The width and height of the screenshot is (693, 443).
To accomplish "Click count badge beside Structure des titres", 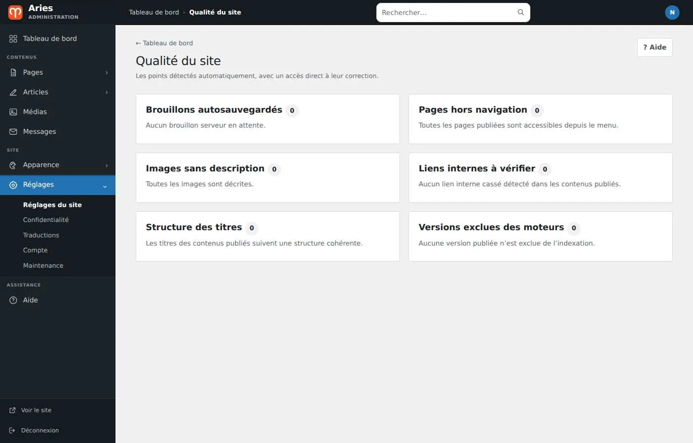I will tap(252, 228).
